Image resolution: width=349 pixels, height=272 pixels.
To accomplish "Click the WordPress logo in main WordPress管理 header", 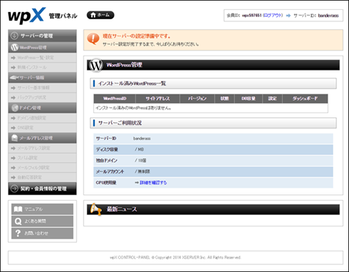I will (x=96, y=65).
